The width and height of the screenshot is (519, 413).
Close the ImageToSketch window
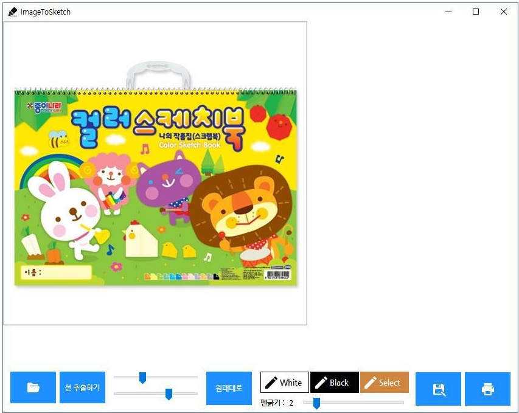[x=503, y=12]
